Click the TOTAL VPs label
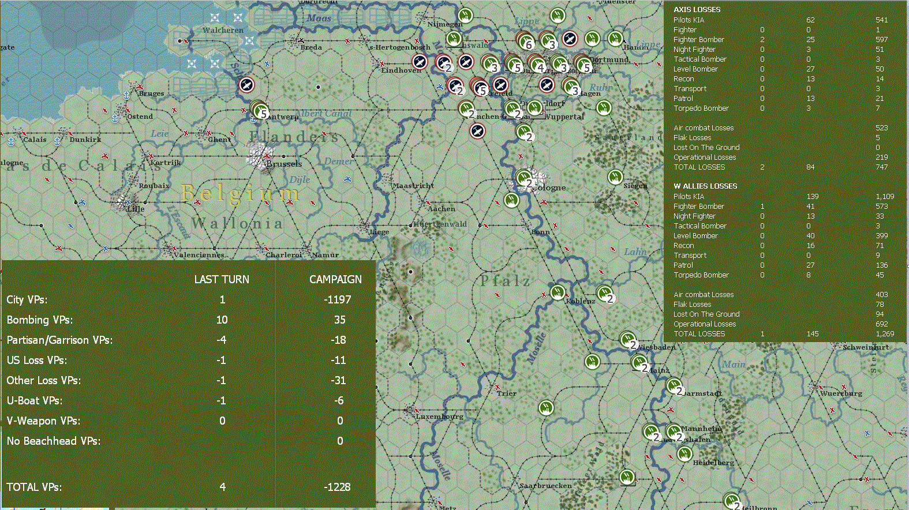The width and height of the screenshot is (909, 510). 34,487
